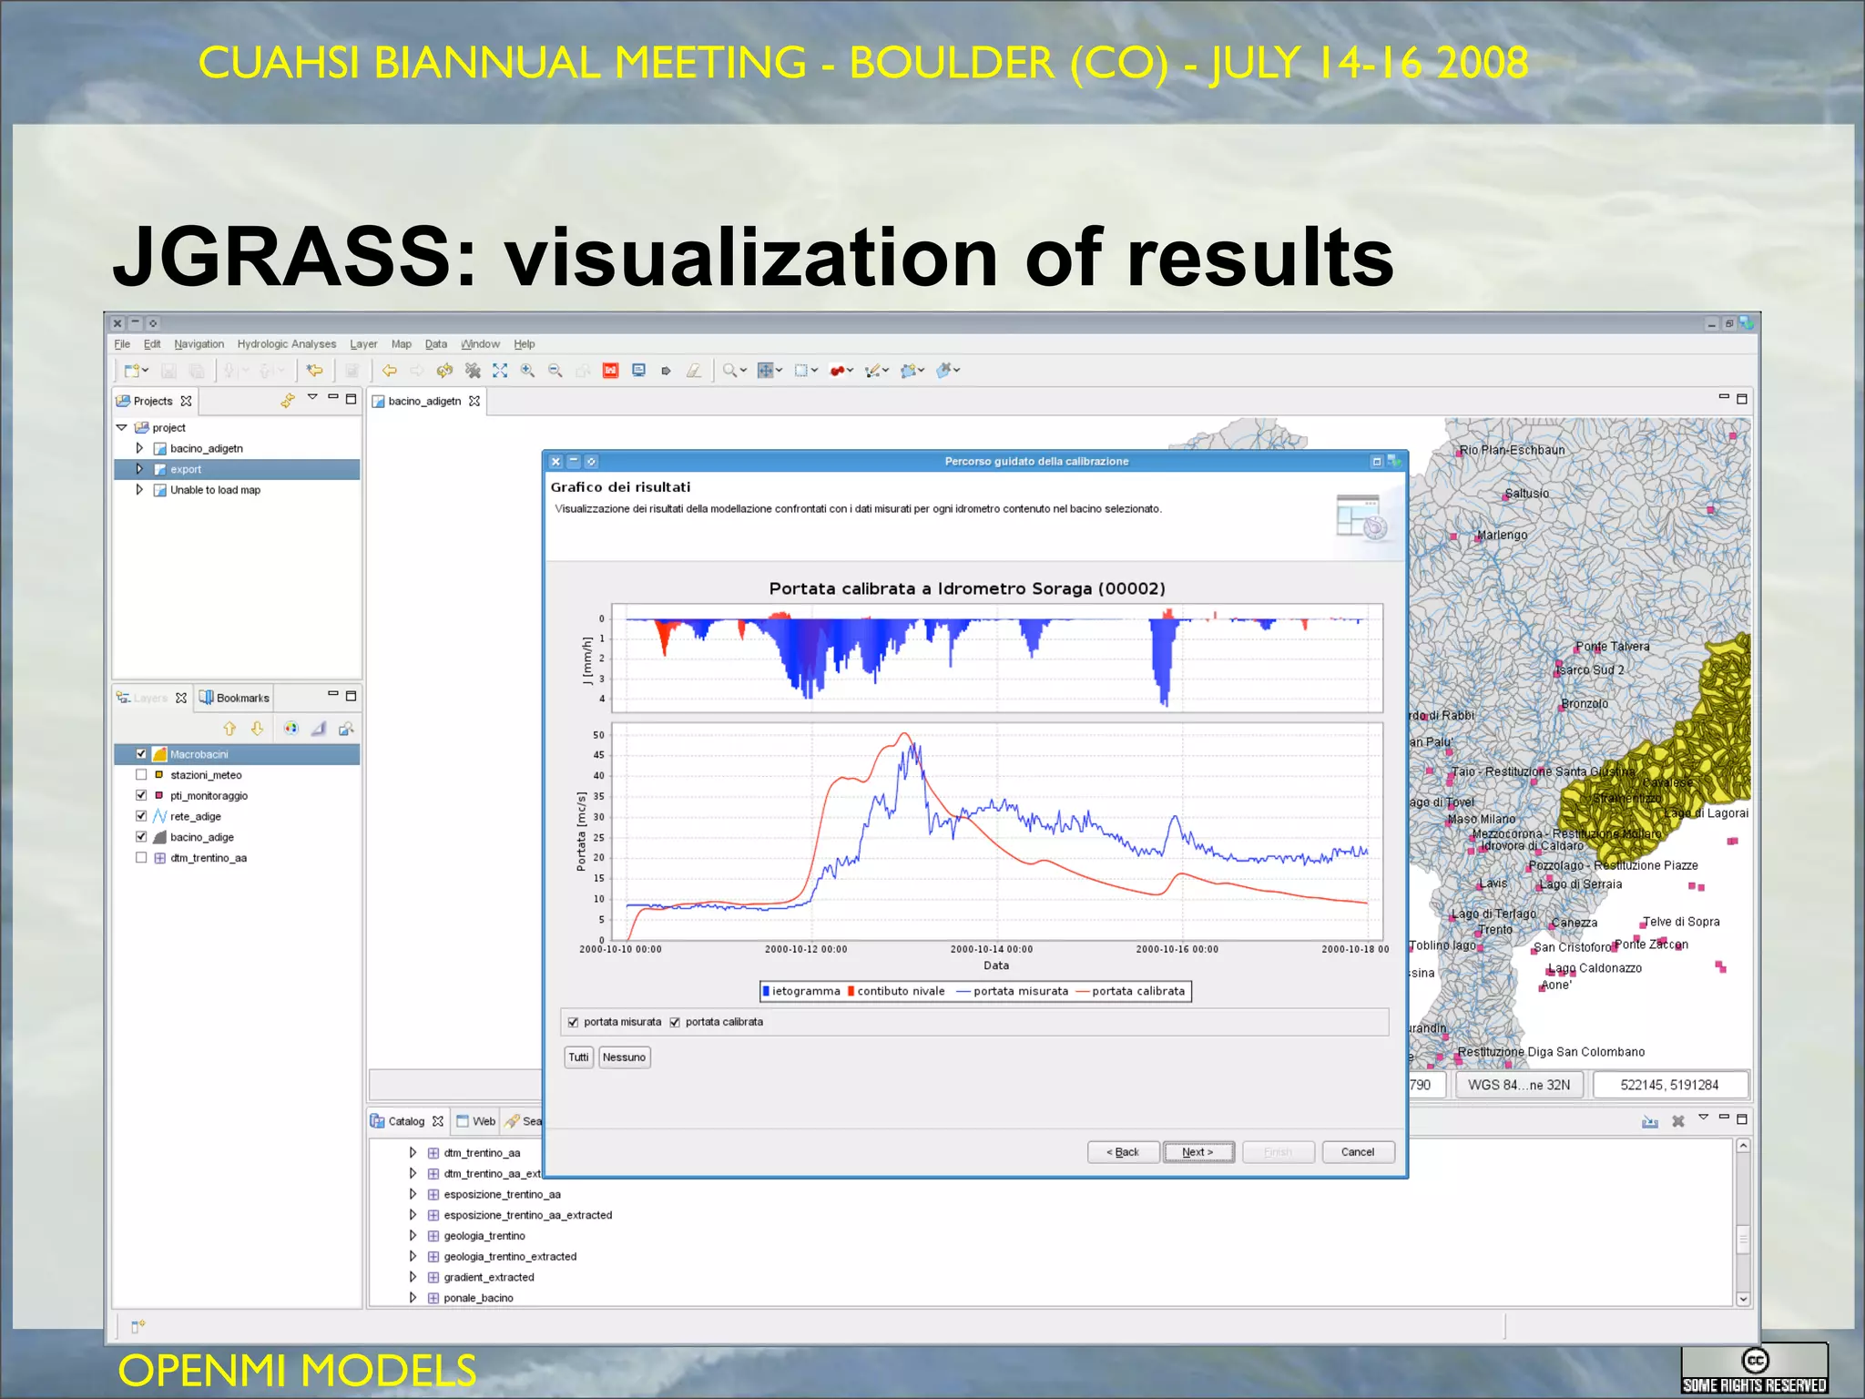Click the red toolbar icon
The height and width of the screenshot is (1399, 1865).
pyautogui.click(x=610, y=371)
